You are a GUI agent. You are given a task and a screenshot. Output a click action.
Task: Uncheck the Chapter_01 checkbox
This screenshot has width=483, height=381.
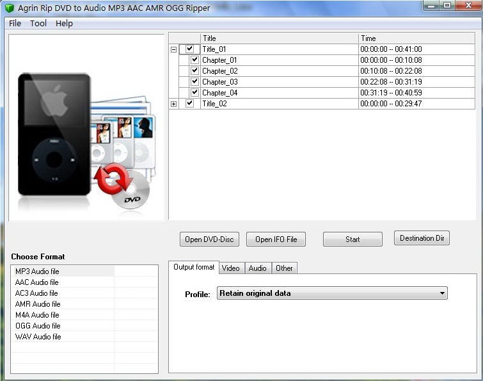tap(194, 60)
